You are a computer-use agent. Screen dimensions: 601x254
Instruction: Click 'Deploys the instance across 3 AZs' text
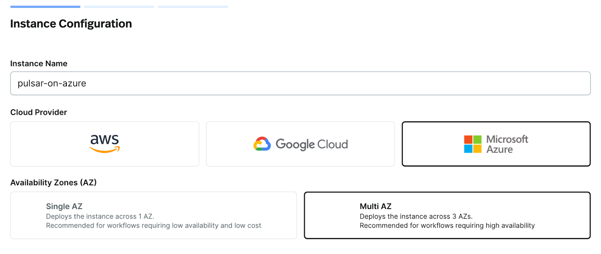click(416, 216)
